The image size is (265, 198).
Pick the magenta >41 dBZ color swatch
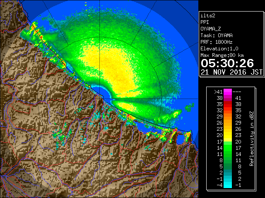click(228, 92)
